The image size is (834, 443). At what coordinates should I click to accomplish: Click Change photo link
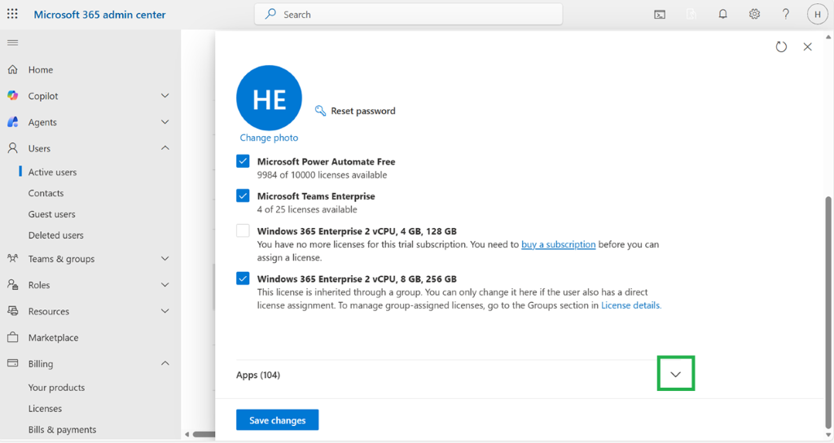click(269, 138)
